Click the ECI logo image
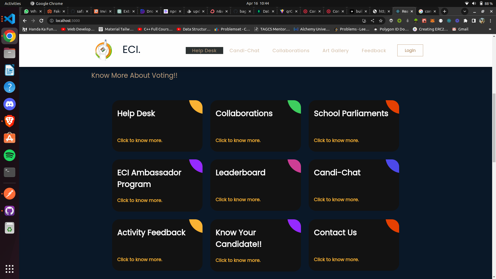This screenshot has height=279, width=496. [104, 50]
